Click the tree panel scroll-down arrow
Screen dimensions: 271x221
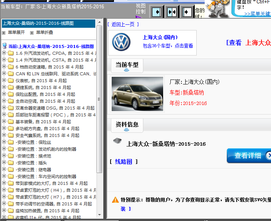click(99, 215)
